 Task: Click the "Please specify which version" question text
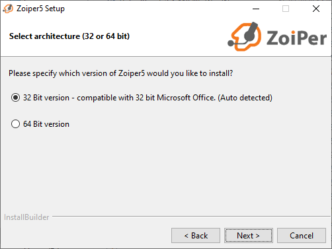point(120,73)
